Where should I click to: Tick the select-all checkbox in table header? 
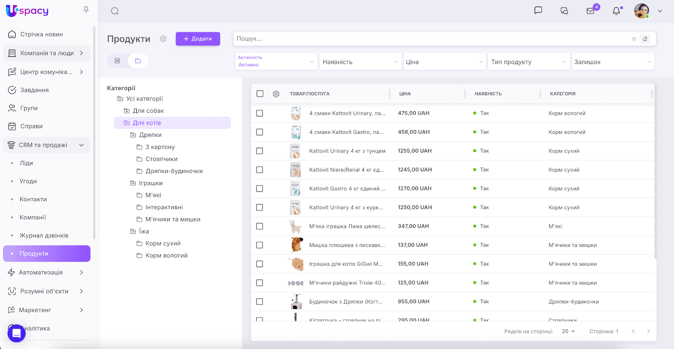260,94
